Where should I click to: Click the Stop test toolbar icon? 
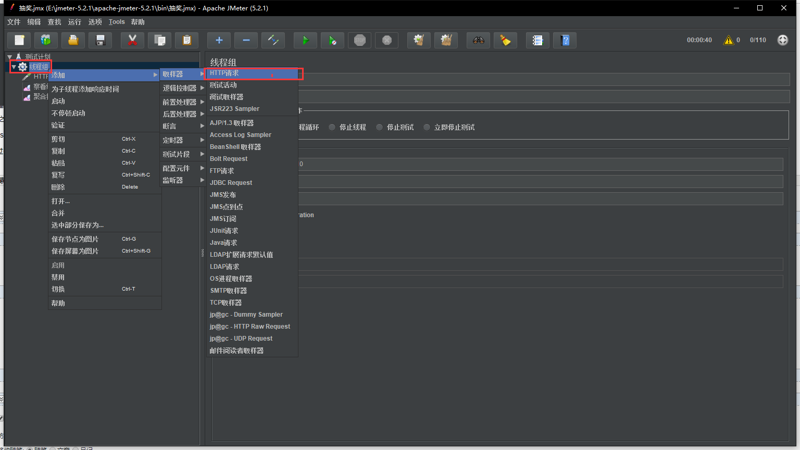pos(360,40)
